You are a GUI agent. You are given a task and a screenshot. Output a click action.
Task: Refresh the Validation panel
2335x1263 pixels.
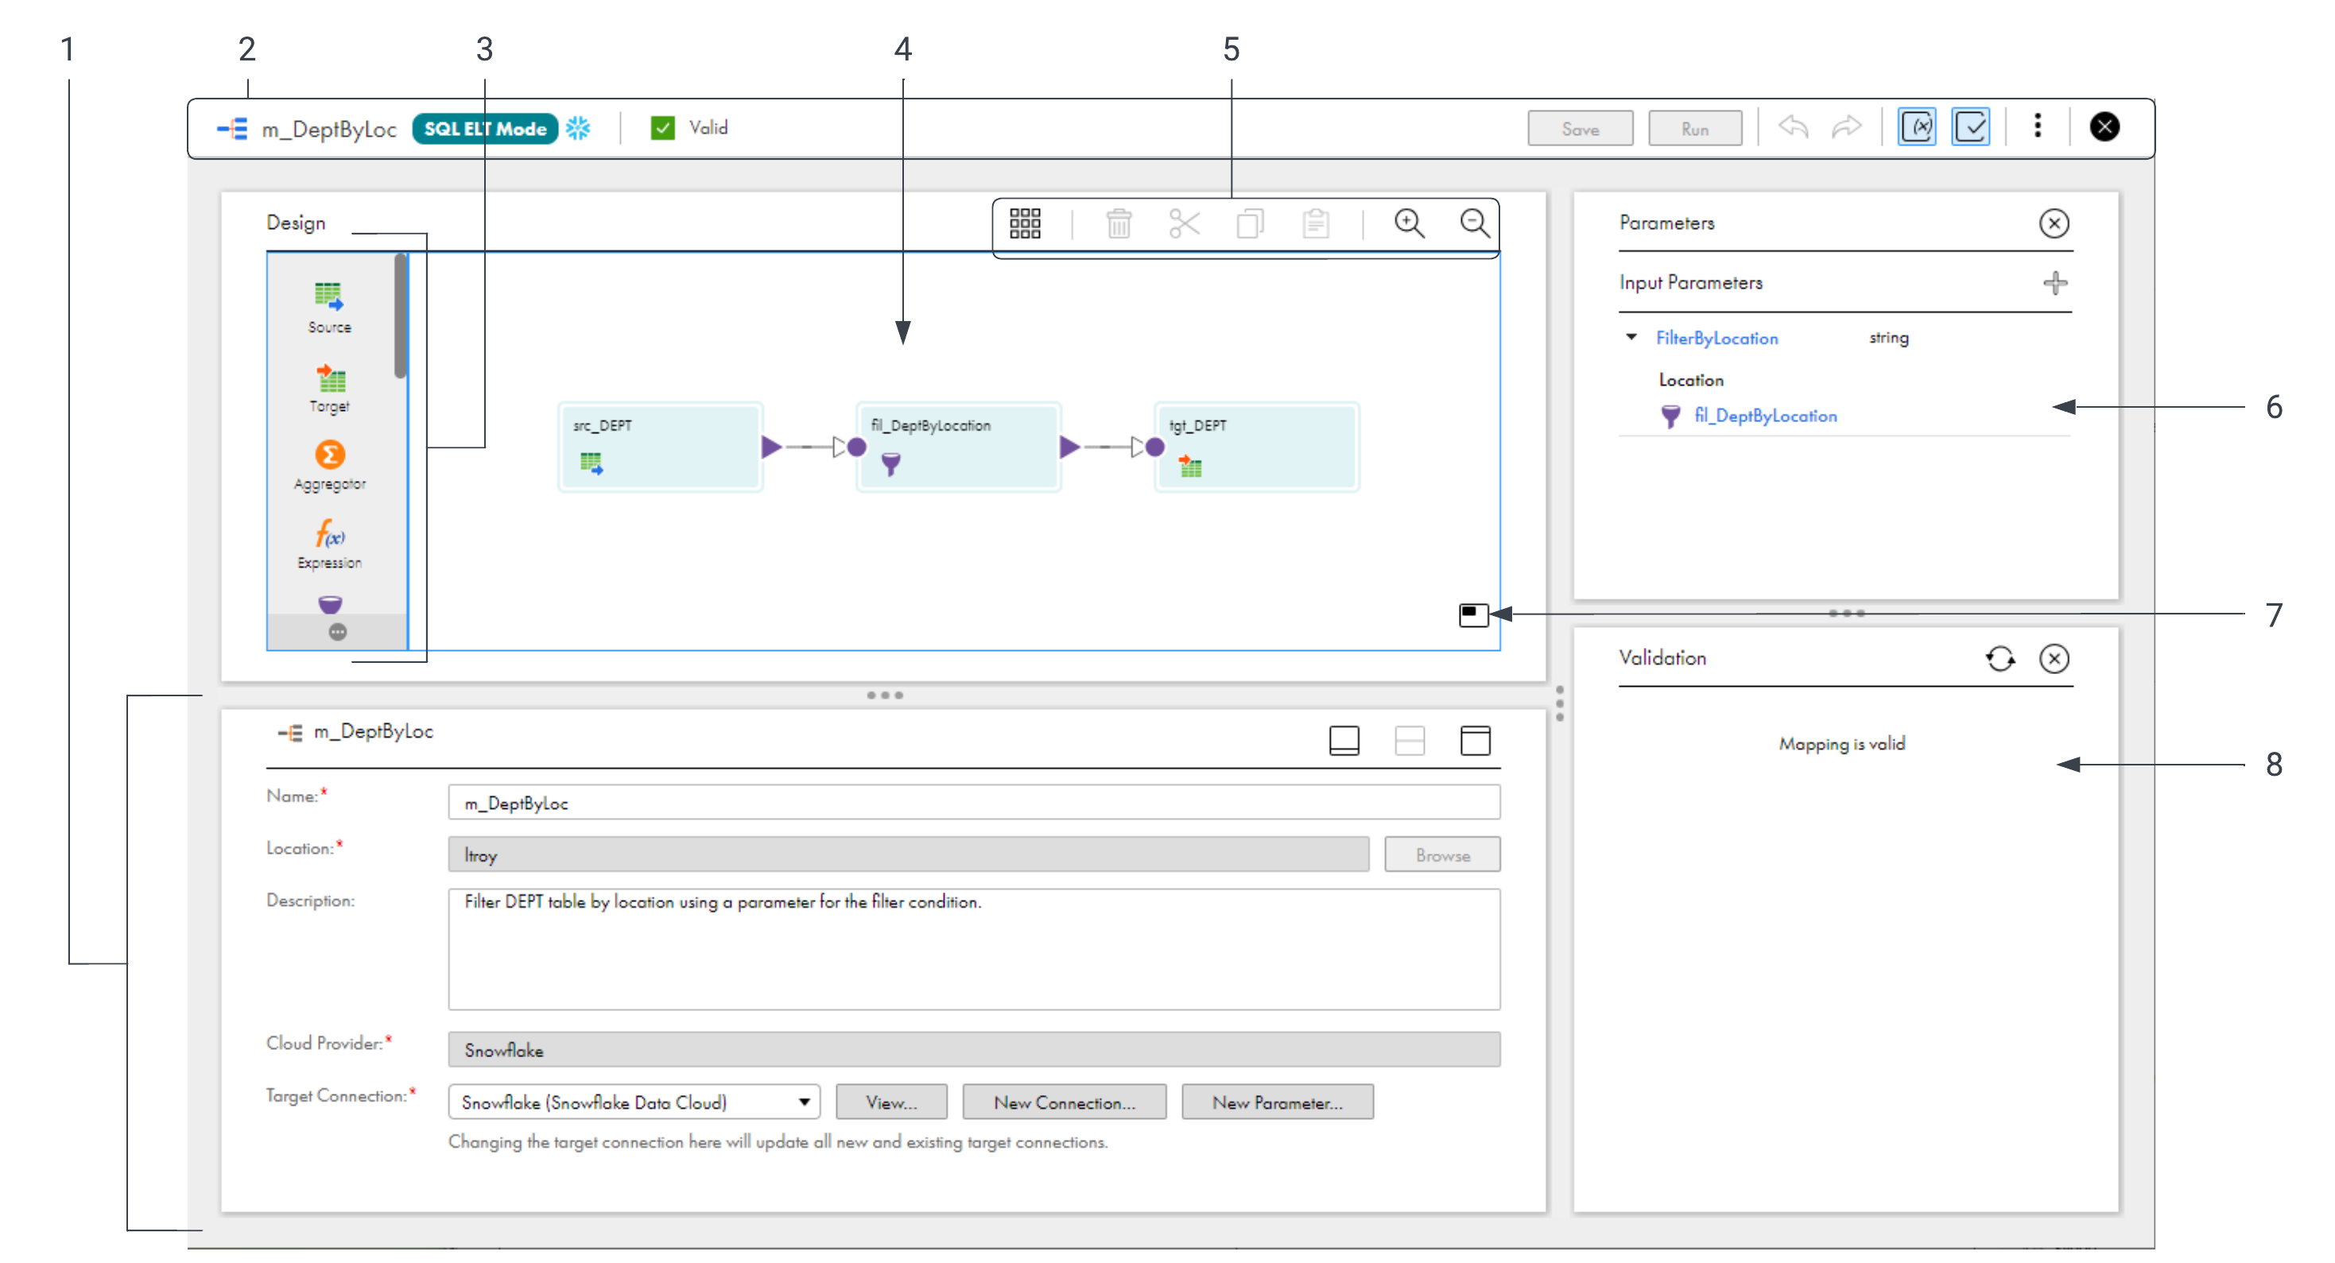[x=1999, y=659]
